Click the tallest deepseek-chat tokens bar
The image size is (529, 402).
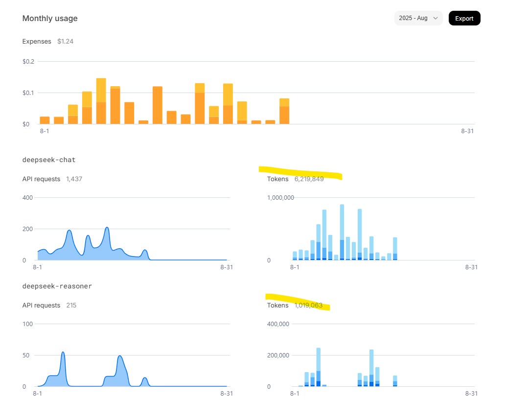click(x=342, y=232)
